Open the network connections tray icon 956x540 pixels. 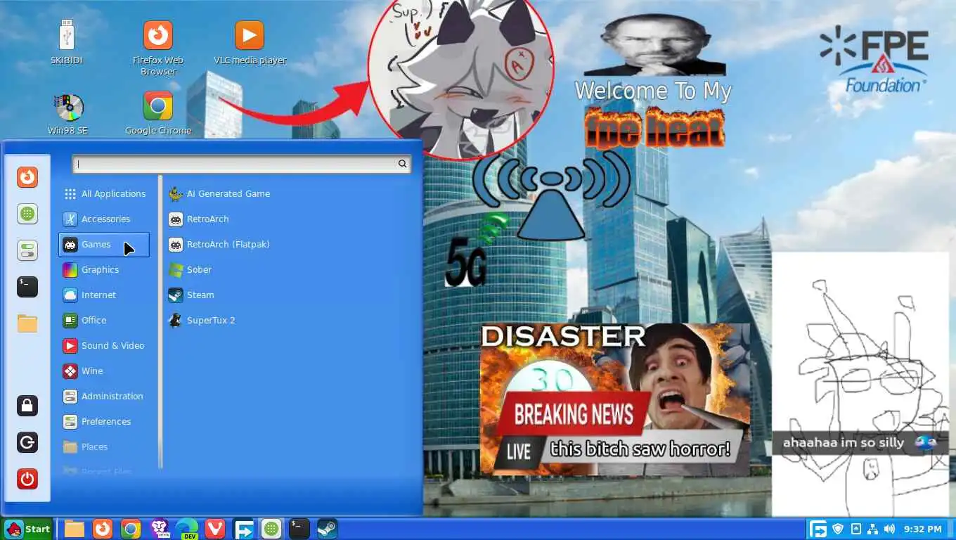[872, 529]
